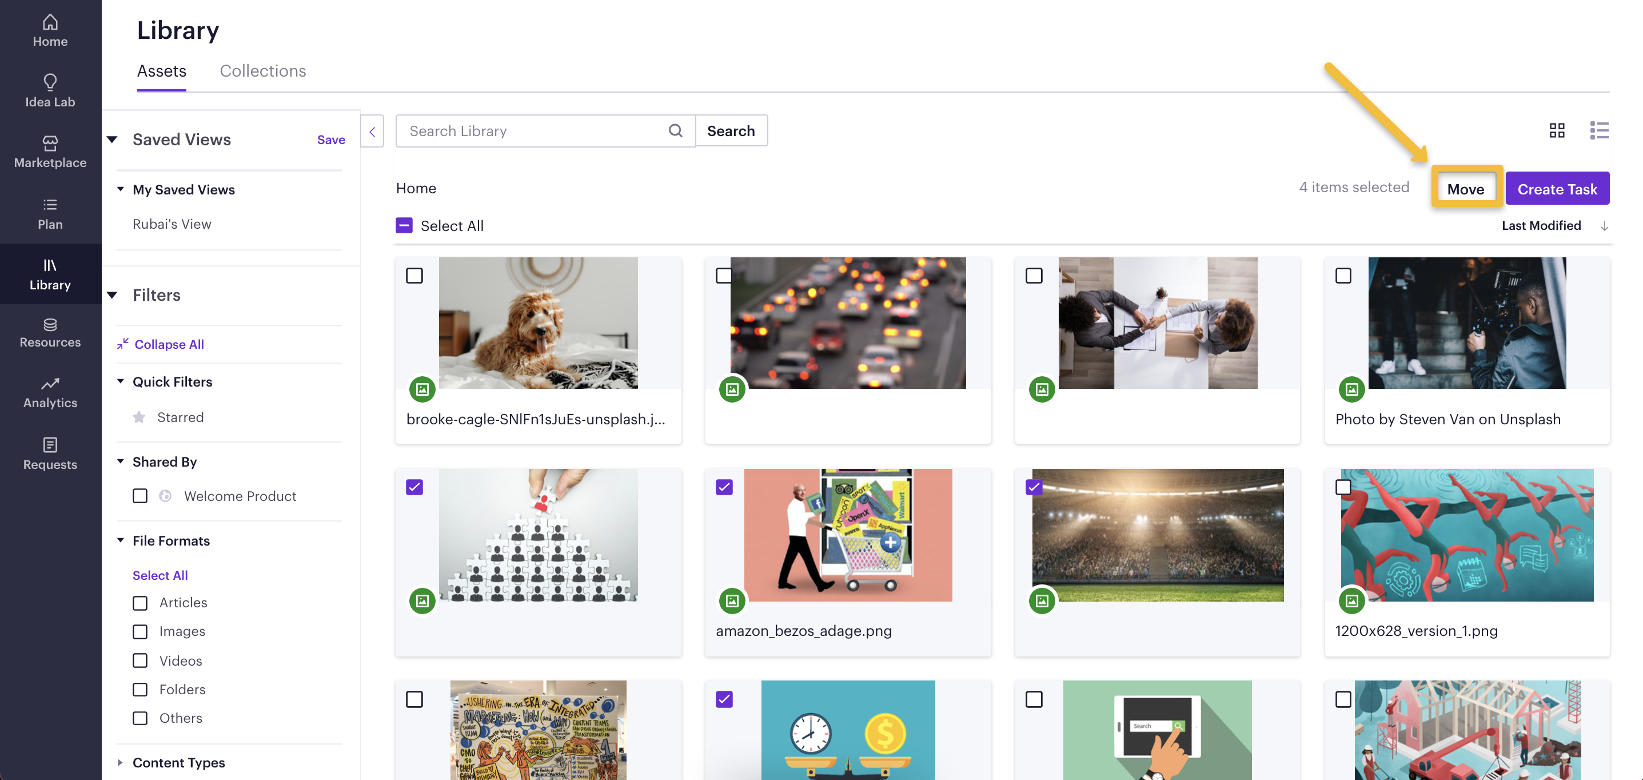This screenshot has height=780, width=1643.
Task: Open Marketplace in the sidebar
Action: [50, 152]
